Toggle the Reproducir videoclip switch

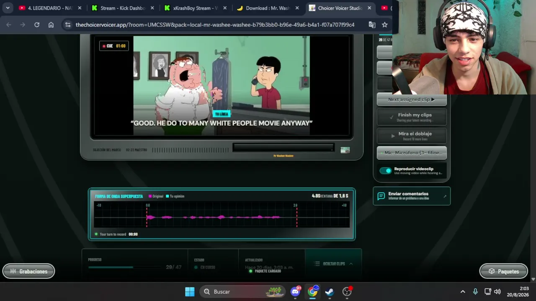pyautogui.click(x=385, y=171)
